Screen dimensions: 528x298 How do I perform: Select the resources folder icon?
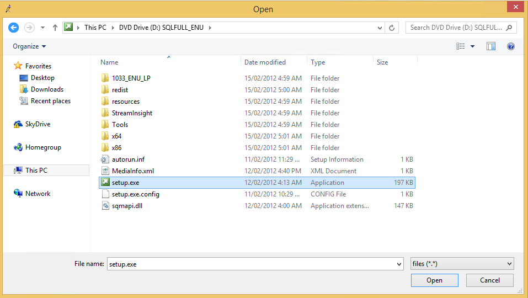[105, 102]
